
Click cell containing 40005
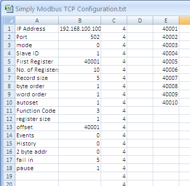pyautogui.click(x=166, y=61)
